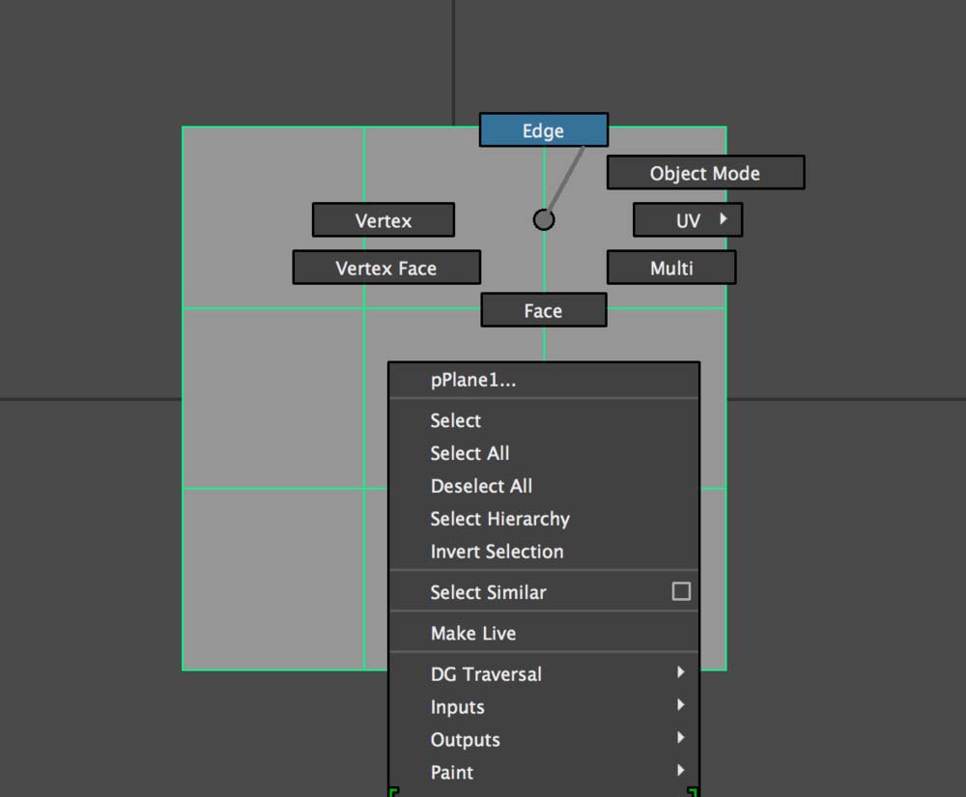This screenshot has width=966, height=797.
Task: Expand the Inputs submenu arrow
Action: point(681,704)
